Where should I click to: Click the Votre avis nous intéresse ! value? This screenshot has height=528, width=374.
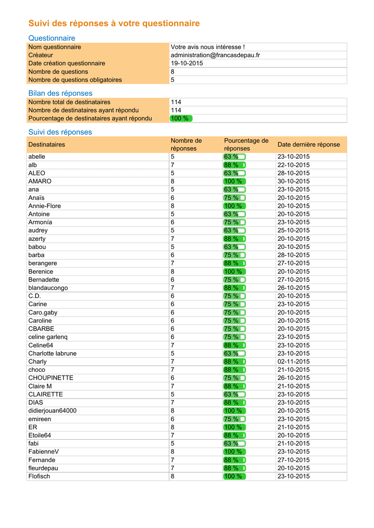point(207,47)
